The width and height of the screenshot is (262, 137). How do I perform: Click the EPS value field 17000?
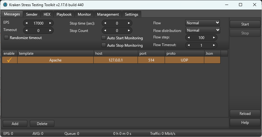38,23
